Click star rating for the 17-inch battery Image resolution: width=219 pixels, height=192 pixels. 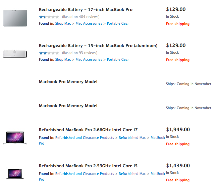tap(49, 17)
